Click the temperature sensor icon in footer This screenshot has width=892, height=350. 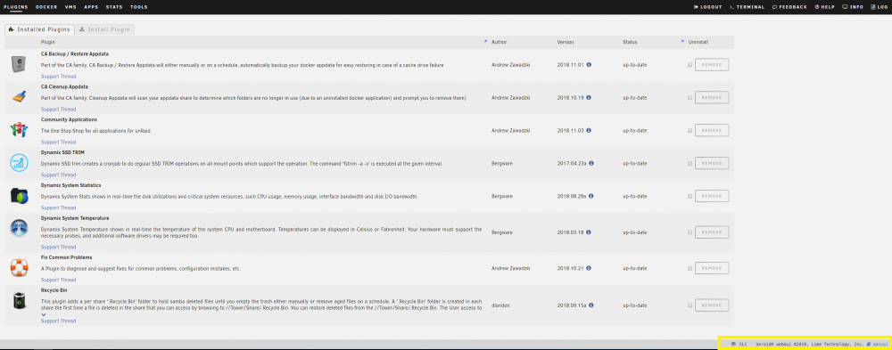tap(734, 344)
